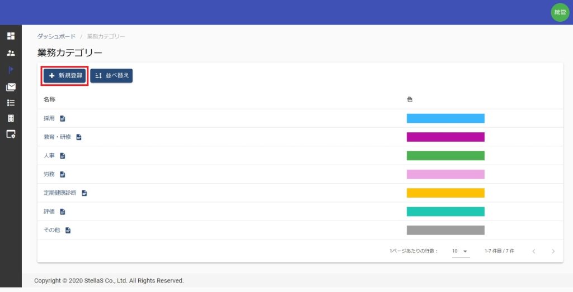Open the building icon in sidebar
This screenshot has width=573, height=292.
pos(11,118)
